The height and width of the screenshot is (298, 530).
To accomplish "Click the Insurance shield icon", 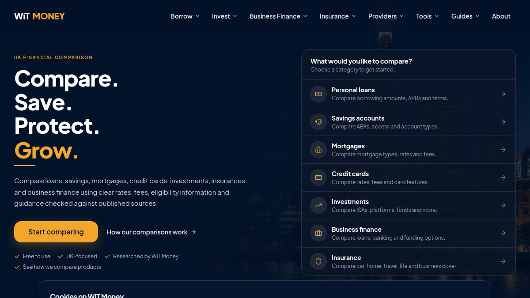I will [318, 261].
